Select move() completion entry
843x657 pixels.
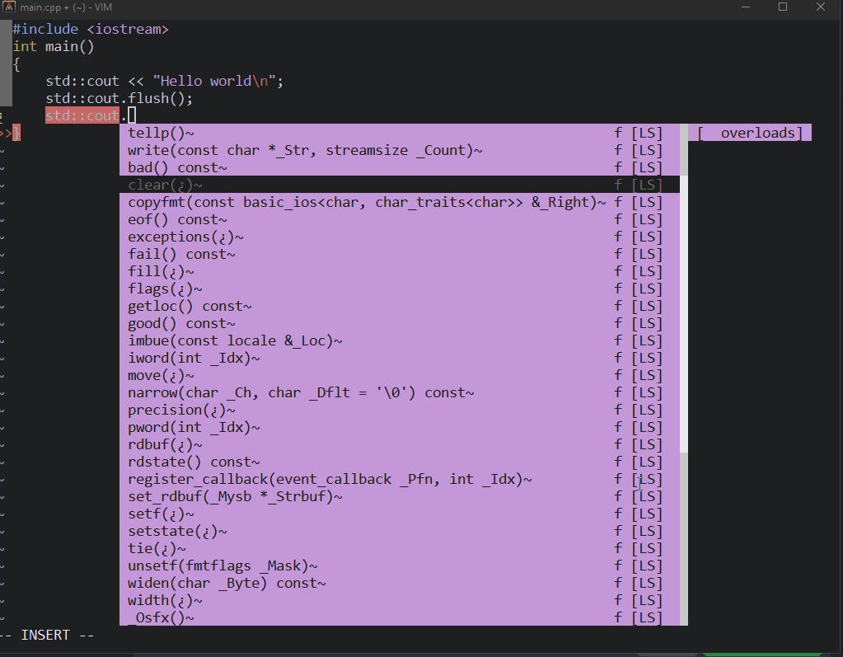point(400,375)
